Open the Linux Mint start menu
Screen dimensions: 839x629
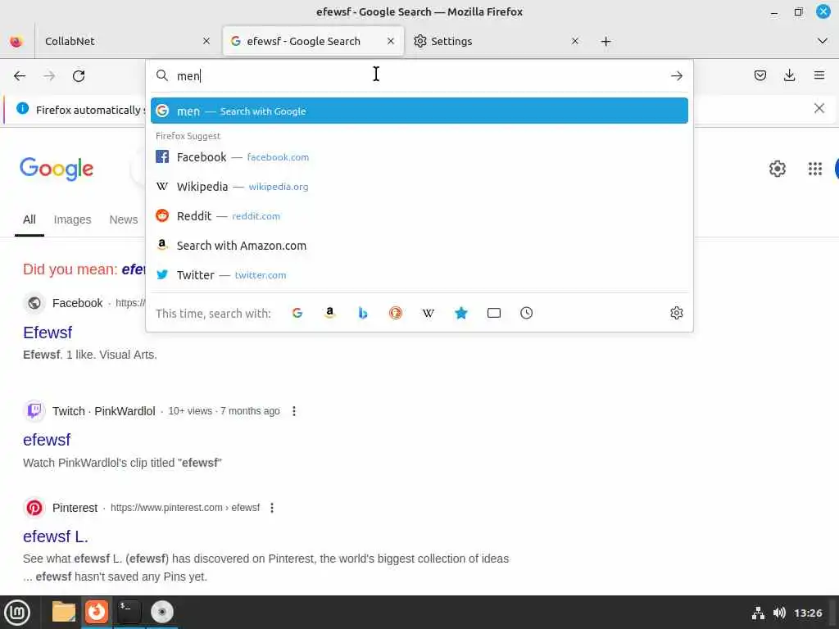(17, 613)
